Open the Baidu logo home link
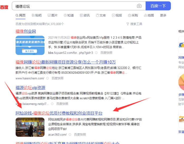 coord(4,7)
